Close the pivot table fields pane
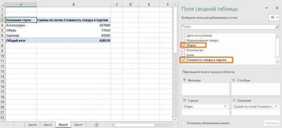282x128 pixels. (277, 8)
